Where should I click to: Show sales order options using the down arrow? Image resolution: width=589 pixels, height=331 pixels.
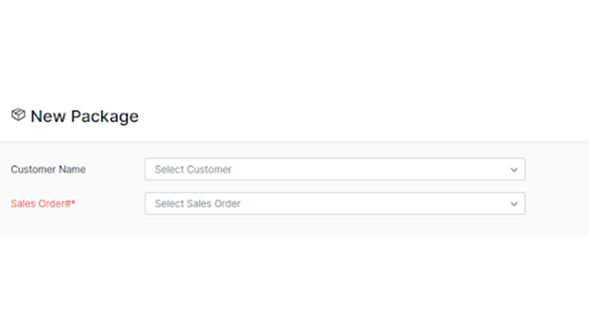click(514, 204)
